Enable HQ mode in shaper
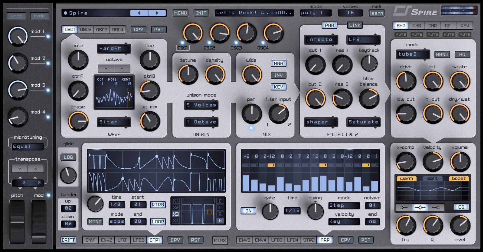Viewport: 484px width, 252px height. click(462, 54)
